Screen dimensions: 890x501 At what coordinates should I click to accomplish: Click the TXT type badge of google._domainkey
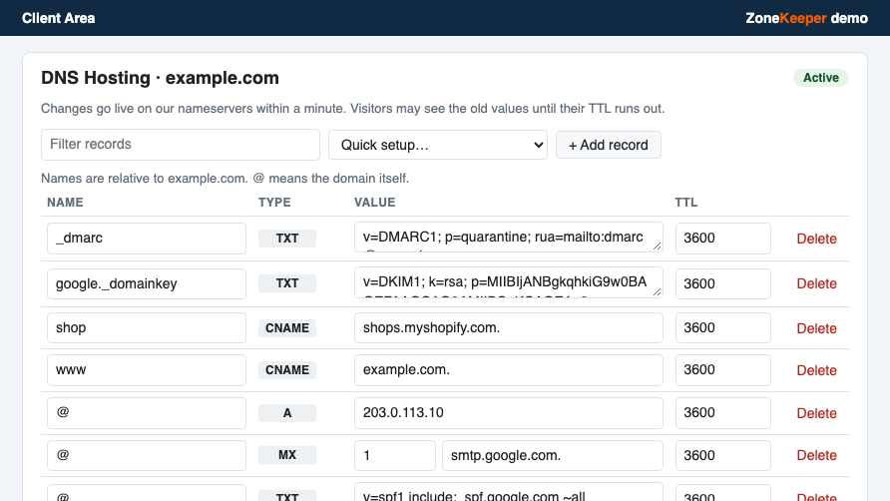pyautogui.click(x=287, y=283)
